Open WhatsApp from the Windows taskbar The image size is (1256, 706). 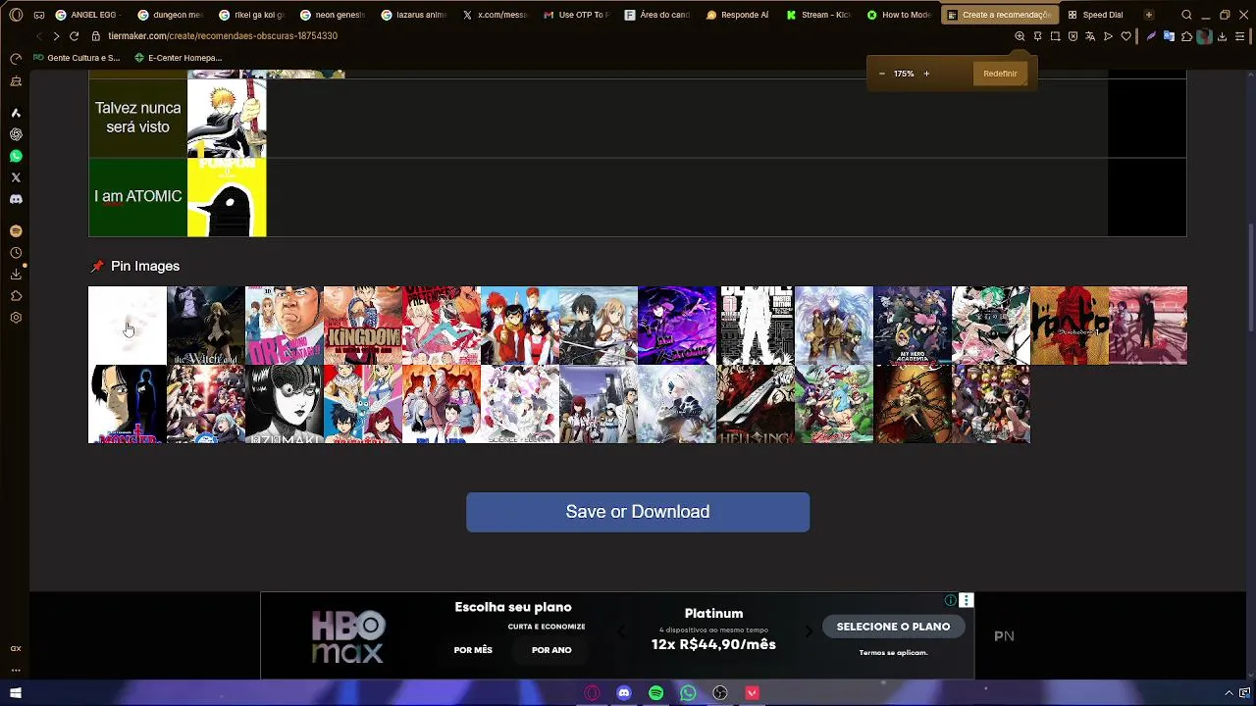tap(688, 693)
